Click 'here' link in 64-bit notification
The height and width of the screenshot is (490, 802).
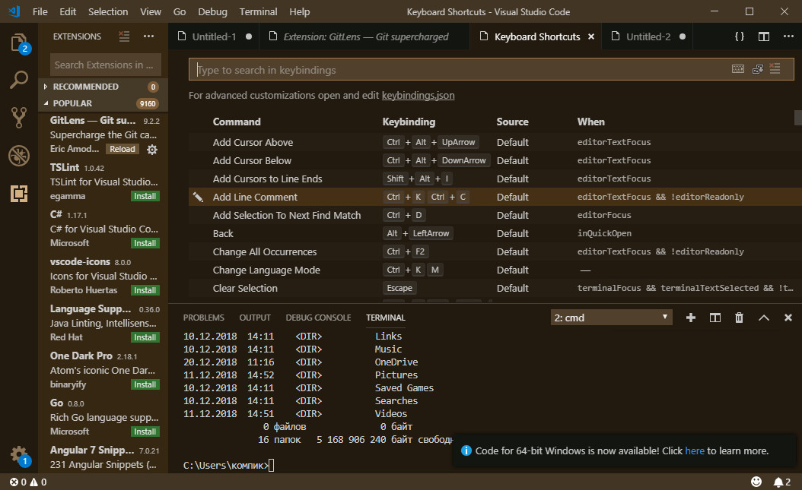tap(695, 450)
